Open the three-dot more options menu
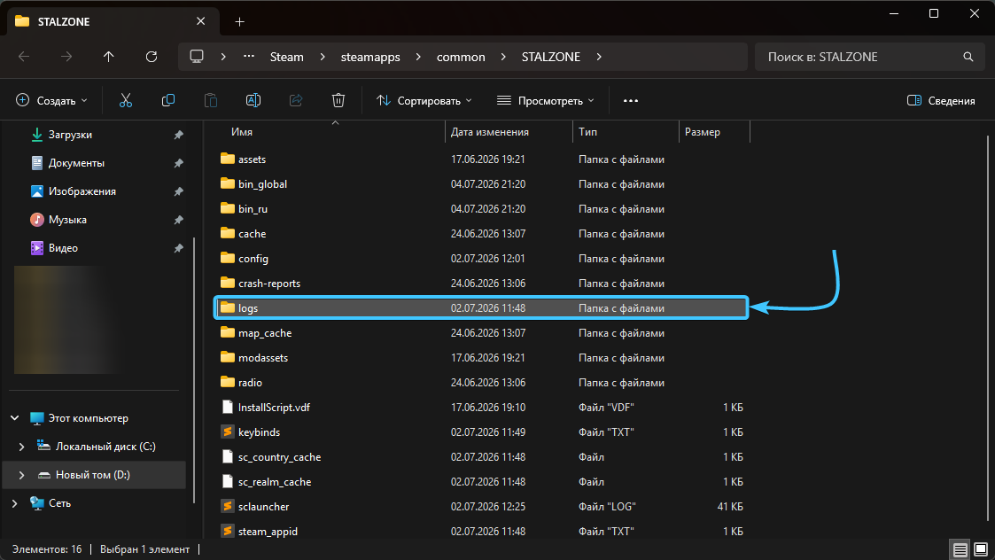995x560 pixels. click(x=630, y=100)
